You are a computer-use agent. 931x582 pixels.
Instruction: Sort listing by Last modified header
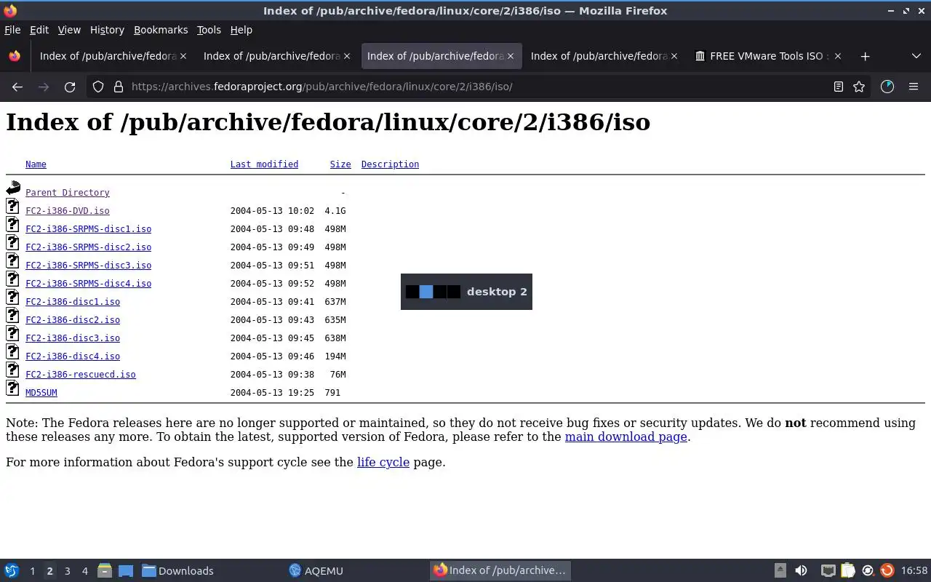[x=264, y=164]
